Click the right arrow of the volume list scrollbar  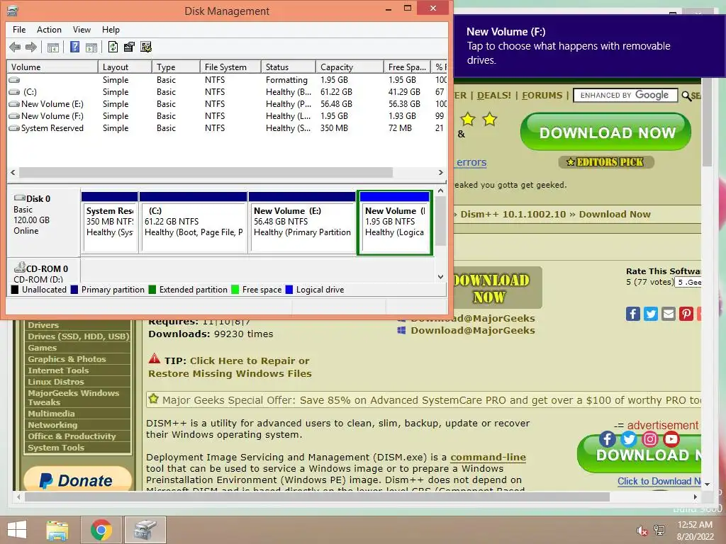click(x=441, y=173)
